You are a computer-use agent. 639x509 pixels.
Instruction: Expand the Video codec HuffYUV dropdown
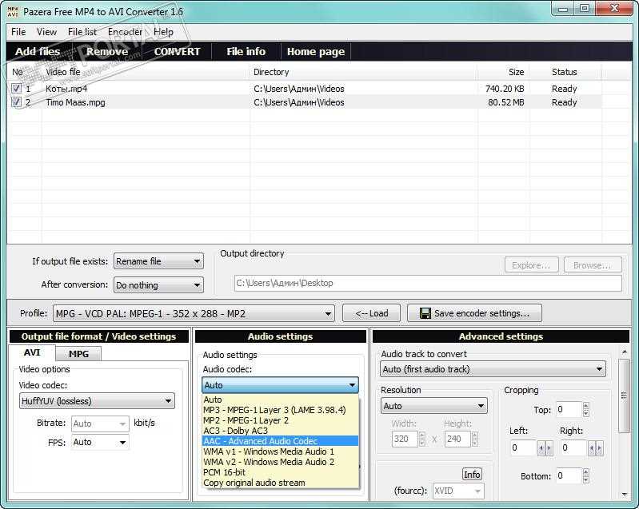[97, 401]
